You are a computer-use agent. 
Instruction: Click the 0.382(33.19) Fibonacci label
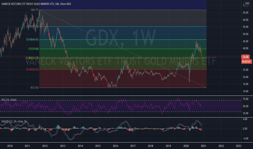32,58
